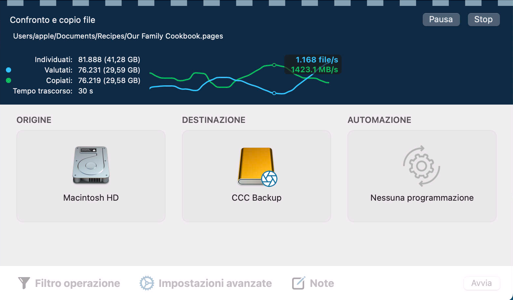Image resolution: width=513 pixels, height=300 pixels.
Task: Click the automation gear arrows icon
Action: click(x=422, y=166)
